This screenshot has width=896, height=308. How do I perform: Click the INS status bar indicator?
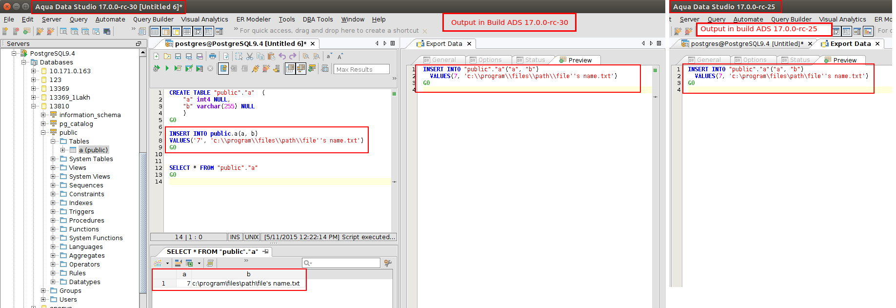[235, 237]
